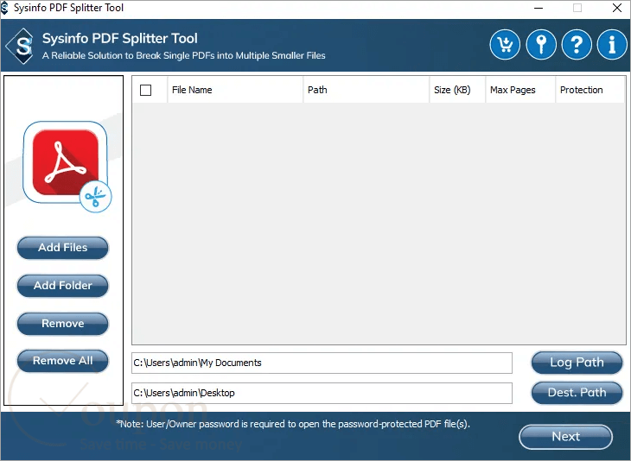Screen dimensions: 631x461
Task: Minimize the Sysinfo PDF Splitter window
Action: [539, 8]
